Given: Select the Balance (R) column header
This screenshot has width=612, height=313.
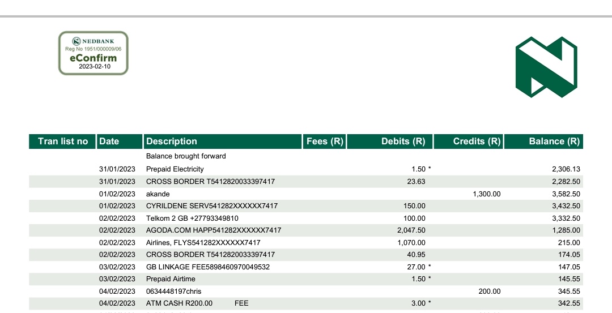Looking at the screenshot, I should pyautogui.click(x=543, y=142).
